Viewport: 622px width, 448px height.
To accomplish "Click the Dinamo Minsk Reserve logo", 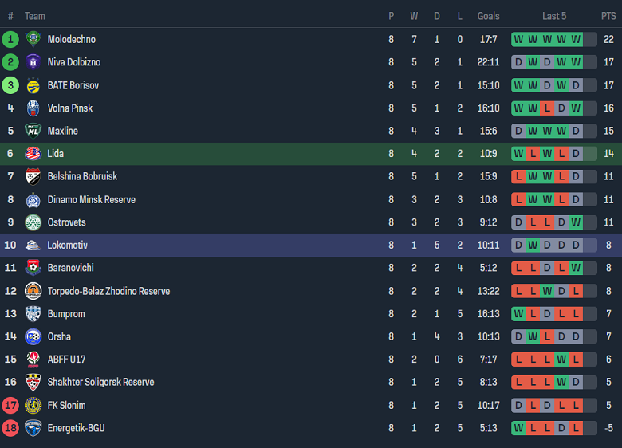I will (x=33, y=199).
